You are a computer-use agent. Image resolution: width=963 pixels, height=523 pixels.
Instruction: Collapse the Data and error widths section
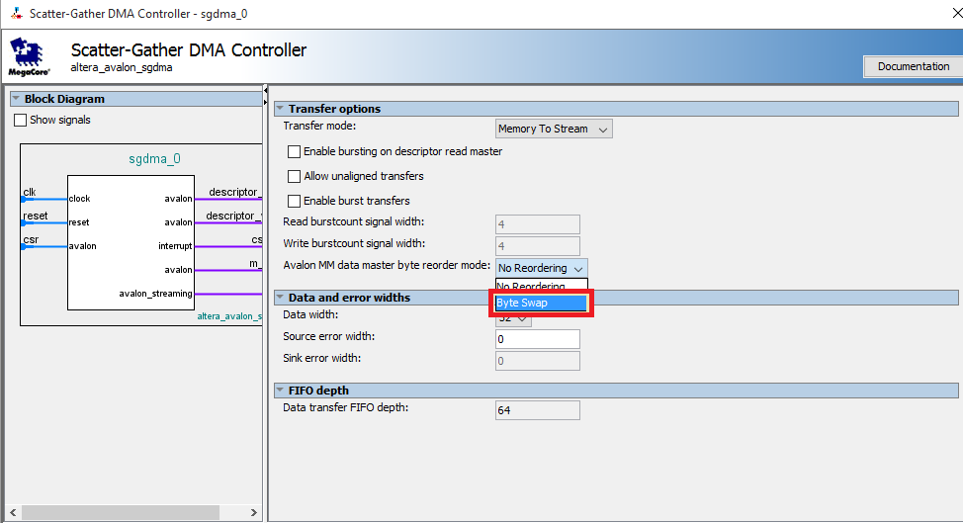[x=280, y=298]
